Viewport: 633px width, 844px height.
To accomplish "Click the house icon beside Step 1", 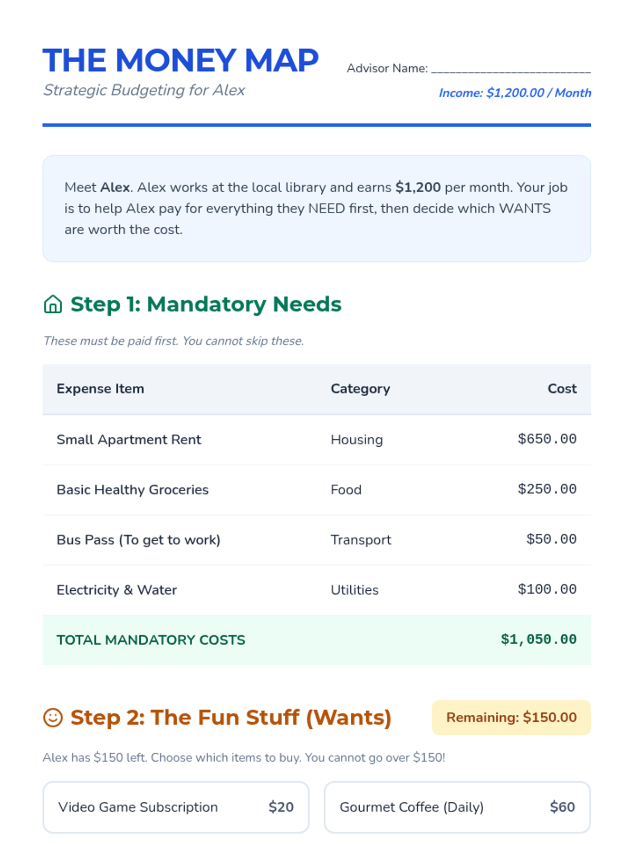I will [53, 304].
